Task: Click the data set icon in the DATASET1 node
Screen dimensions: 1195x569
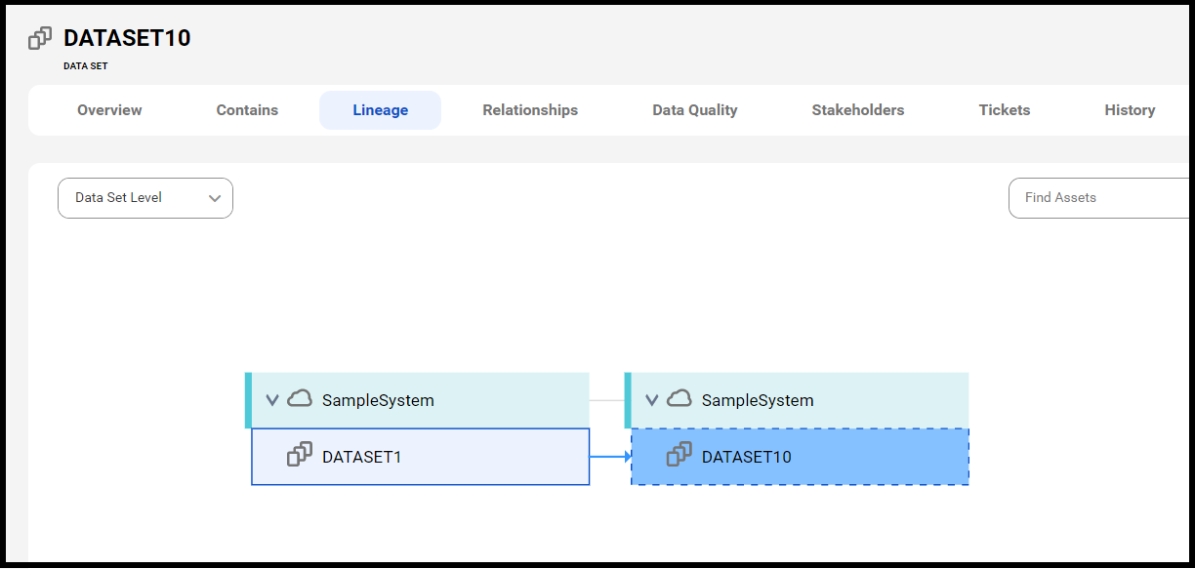Action: pyautogui.click(x=300, y=456)
